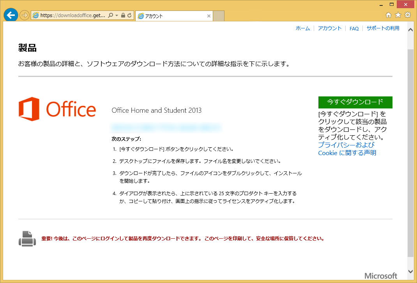Open search magnifier in address bar
Screen dimensions: 417x283
[x=111, y=16]
